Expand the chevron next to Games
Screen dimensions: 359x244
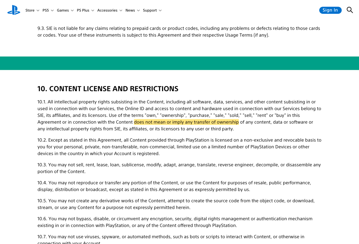pyautogui.click(x=72, y=11)
